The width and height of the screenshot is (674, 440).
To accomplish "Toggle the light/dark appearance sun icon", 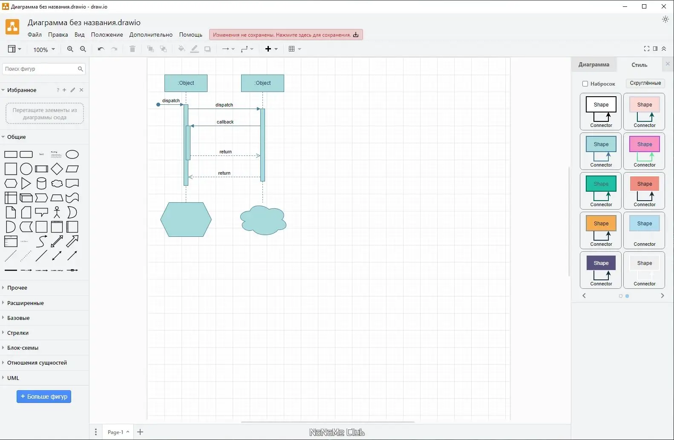I will 665,19.
